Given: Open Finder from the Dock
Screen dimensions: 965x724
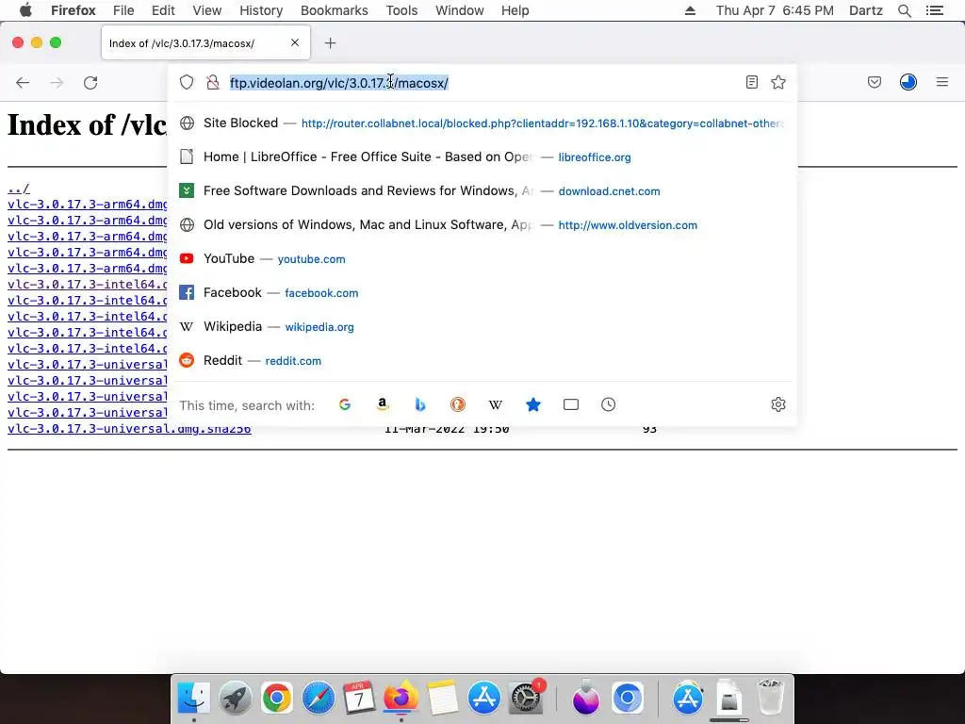Looking at the screenshot, I should (x=194, y=699).
